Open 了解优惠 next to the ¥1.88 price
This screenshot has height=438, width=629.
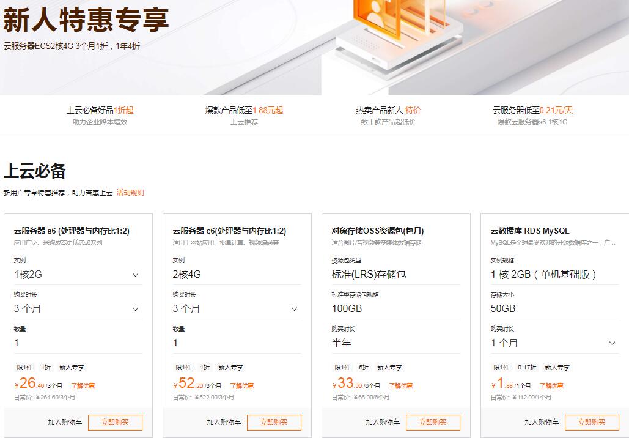coord(551,386)
